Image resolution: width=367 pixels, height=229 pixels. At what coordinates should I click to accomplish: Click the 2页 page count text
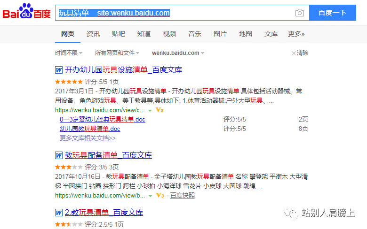coord(303,120)
